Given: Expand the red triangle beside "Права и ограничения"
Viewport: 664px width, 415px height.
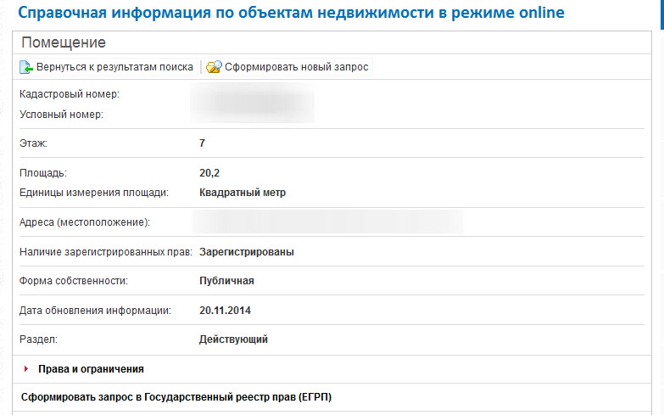Looking at the screenshot, I should click(x=27, y=369).
